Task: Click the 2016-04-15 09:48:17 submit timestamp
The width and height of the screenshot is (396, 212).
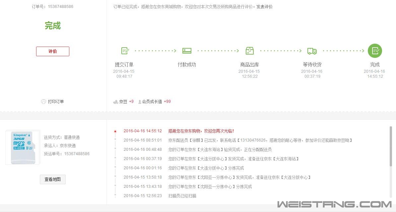Action: pyautogui.click(x=124, y=74)
